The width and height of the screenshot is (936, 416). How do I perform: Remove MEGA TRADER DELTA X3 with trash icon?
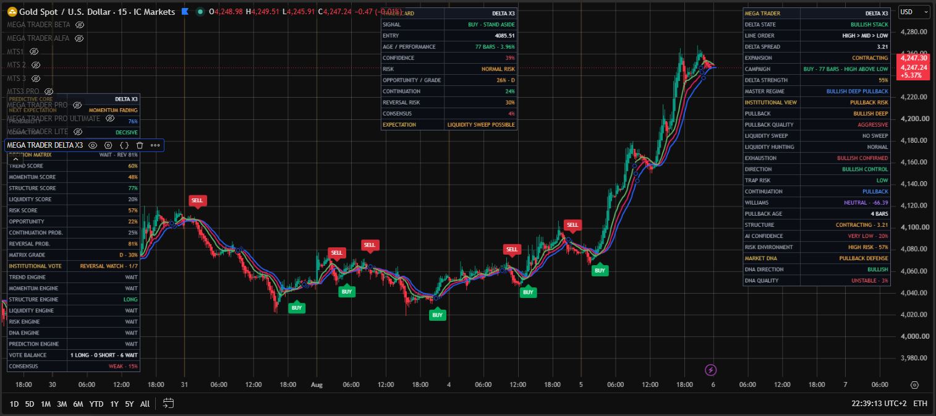pos(140,145)
